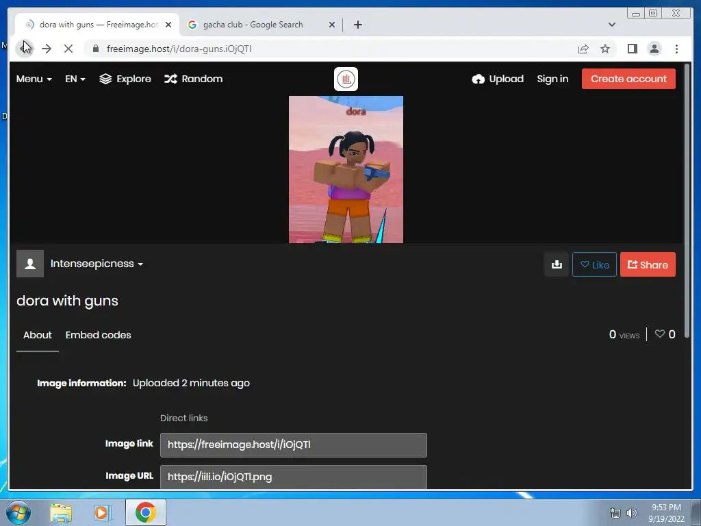Click the Chrome icon in the taskbar
Screen dimensions: 701x526
[145, 512]
